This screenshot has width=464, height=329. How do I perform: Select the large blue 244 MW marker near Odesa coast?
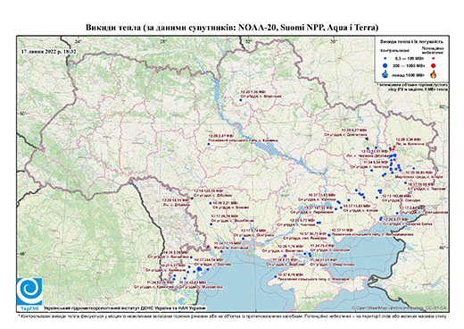click(199, 269)
